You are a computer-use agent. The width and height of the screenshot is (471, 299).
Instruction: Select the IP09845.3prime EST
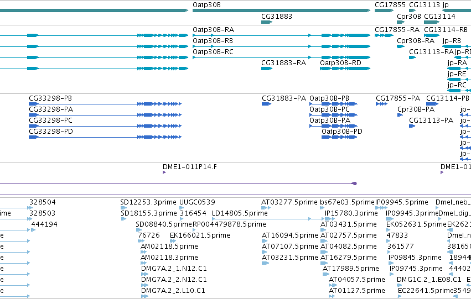click(x=415, y=258)
